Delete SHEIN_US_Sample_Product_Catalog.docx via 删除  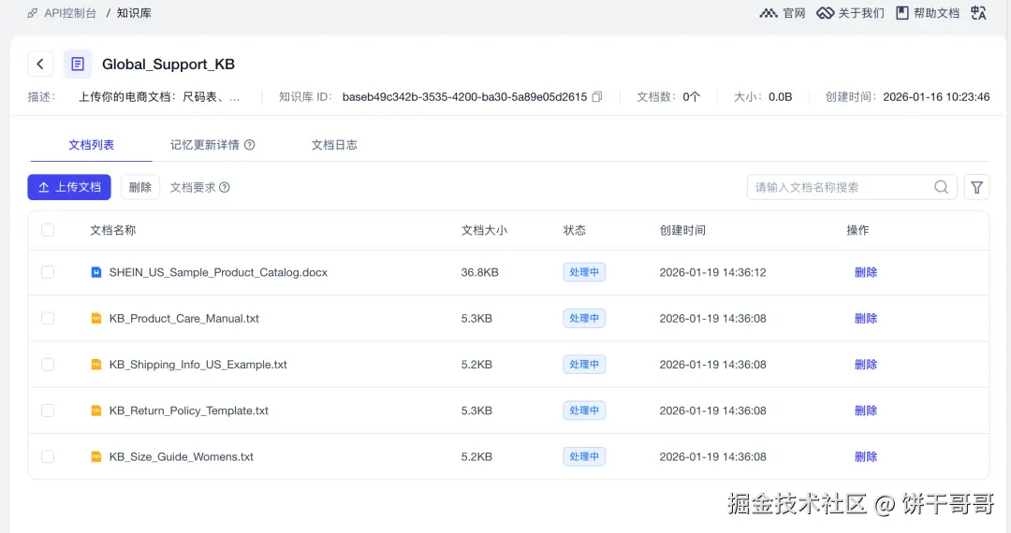tap(865, 272)
